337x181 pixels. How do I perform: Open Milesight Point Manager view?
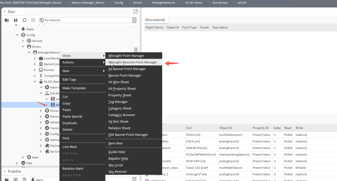126,56
